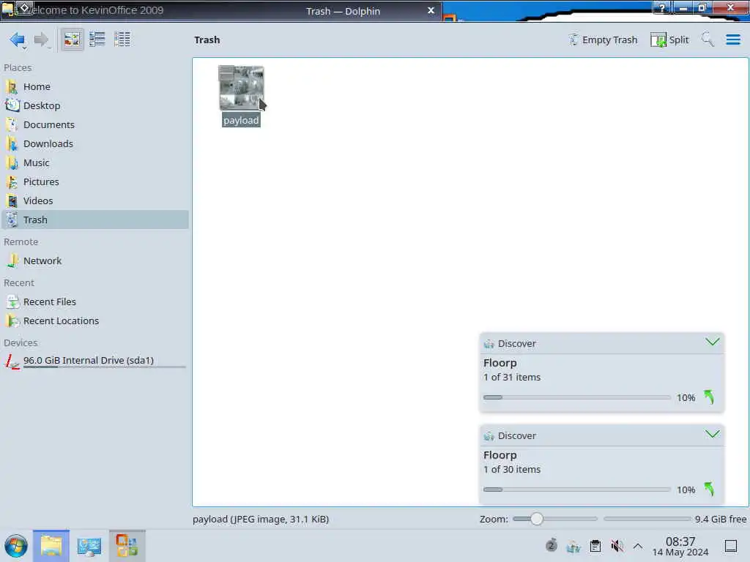Open the Windows-style start menu orb
This screenshot has height=562, width=750.
click(x=16, y=546)
